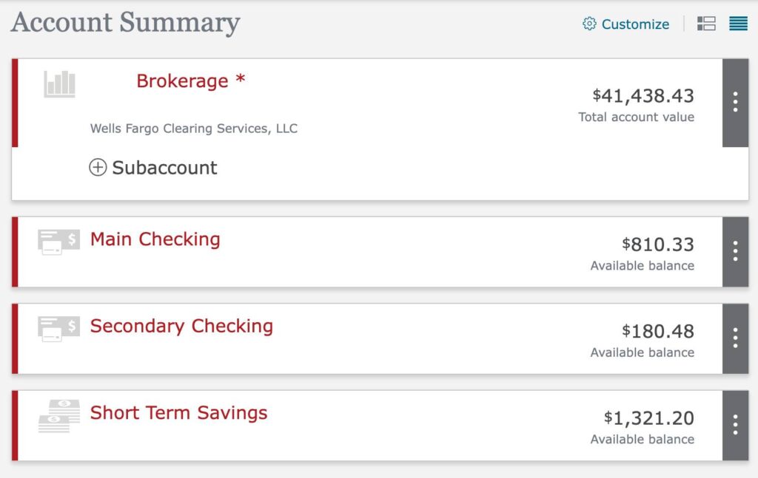Open Brokerage three-dot options menu
This screenshot has height=478, width=758.
tap(735, 102)
